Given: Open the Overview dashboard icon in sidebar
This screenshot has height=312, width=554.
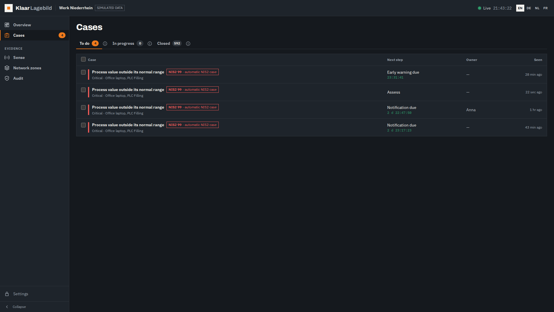Looking at the screenshot, I should pyautogui.click(x=7, y=25).
